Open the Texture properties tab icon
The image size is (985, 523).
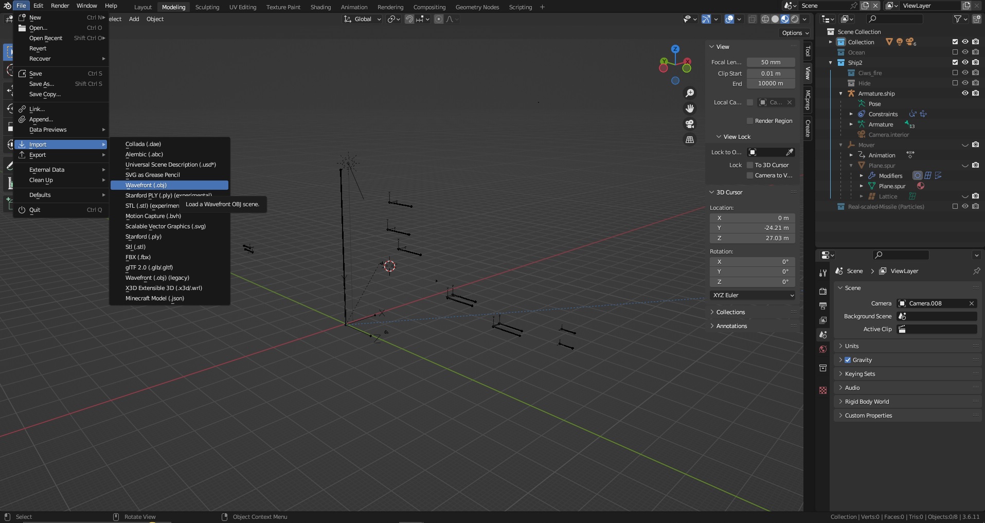823,390
